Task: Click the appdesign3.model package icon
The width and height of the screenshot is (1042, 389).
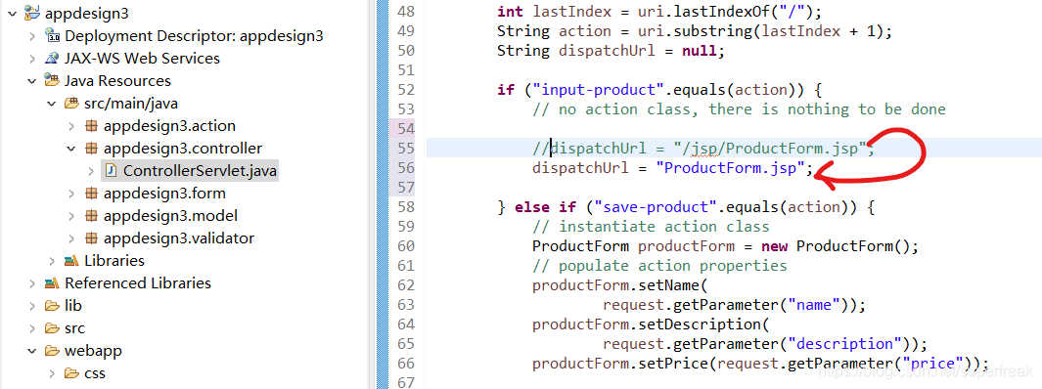Action: (92, 216)
